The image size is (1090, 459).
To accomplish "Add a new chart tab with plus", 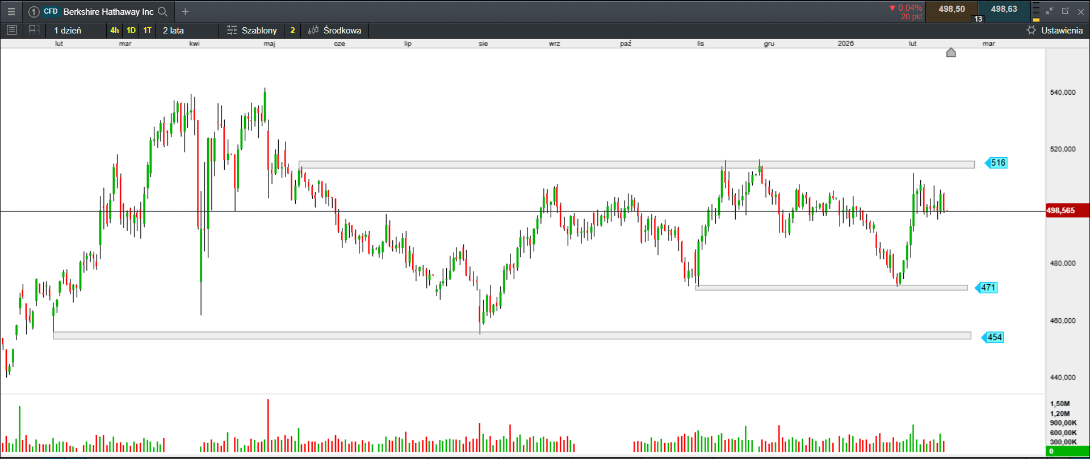I will pos(185,11).
